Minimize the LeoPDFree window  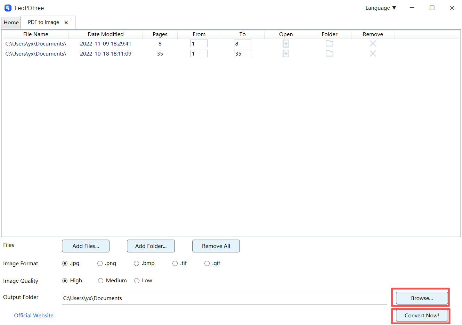click(x=412, y=8)
